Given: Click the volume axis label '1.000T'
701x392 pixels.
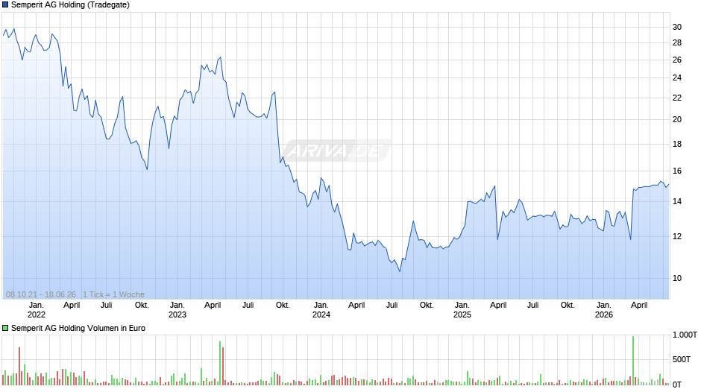Looking at the screenshot, I should tap(685, 335).
